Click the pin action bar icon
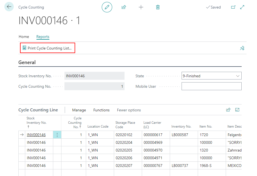 pyautogui.click(x=242, y=48)
